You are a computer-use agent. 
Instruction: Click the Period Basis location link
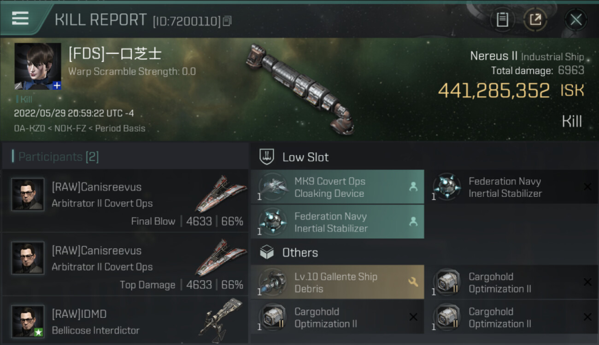point(120,128)
